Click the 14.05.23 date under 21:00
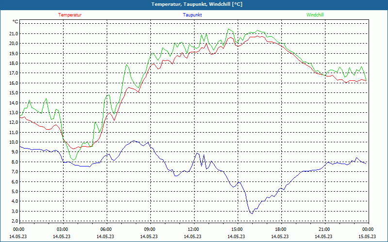 323,236
